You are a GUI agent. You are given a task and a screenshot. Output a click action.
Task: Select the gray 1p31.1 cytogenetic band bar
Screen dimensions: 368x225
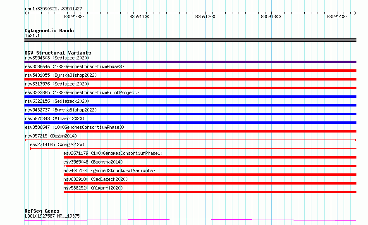pyautogui.click(x=190, y=40)
